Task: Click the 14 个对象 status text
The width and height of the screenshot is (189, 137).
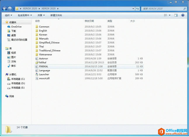Action: (x=22, y=127)
